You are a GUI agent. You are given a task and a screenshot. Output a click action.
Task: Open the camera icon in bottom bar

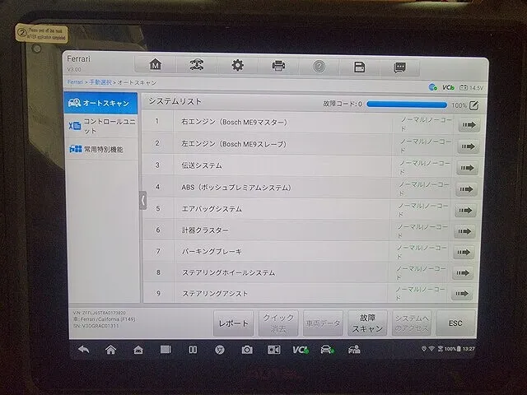pyautogui.click(x=246, y=350)
